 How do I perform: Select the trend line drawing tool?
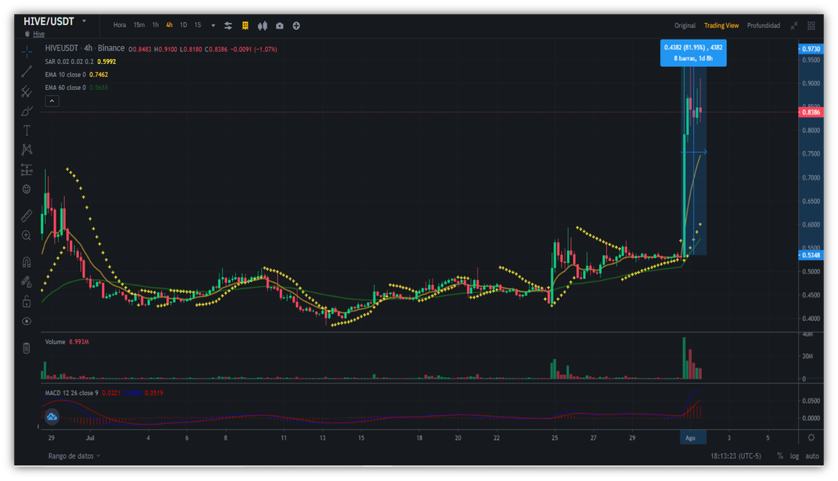pyautogui.click(x=27, y=72)
